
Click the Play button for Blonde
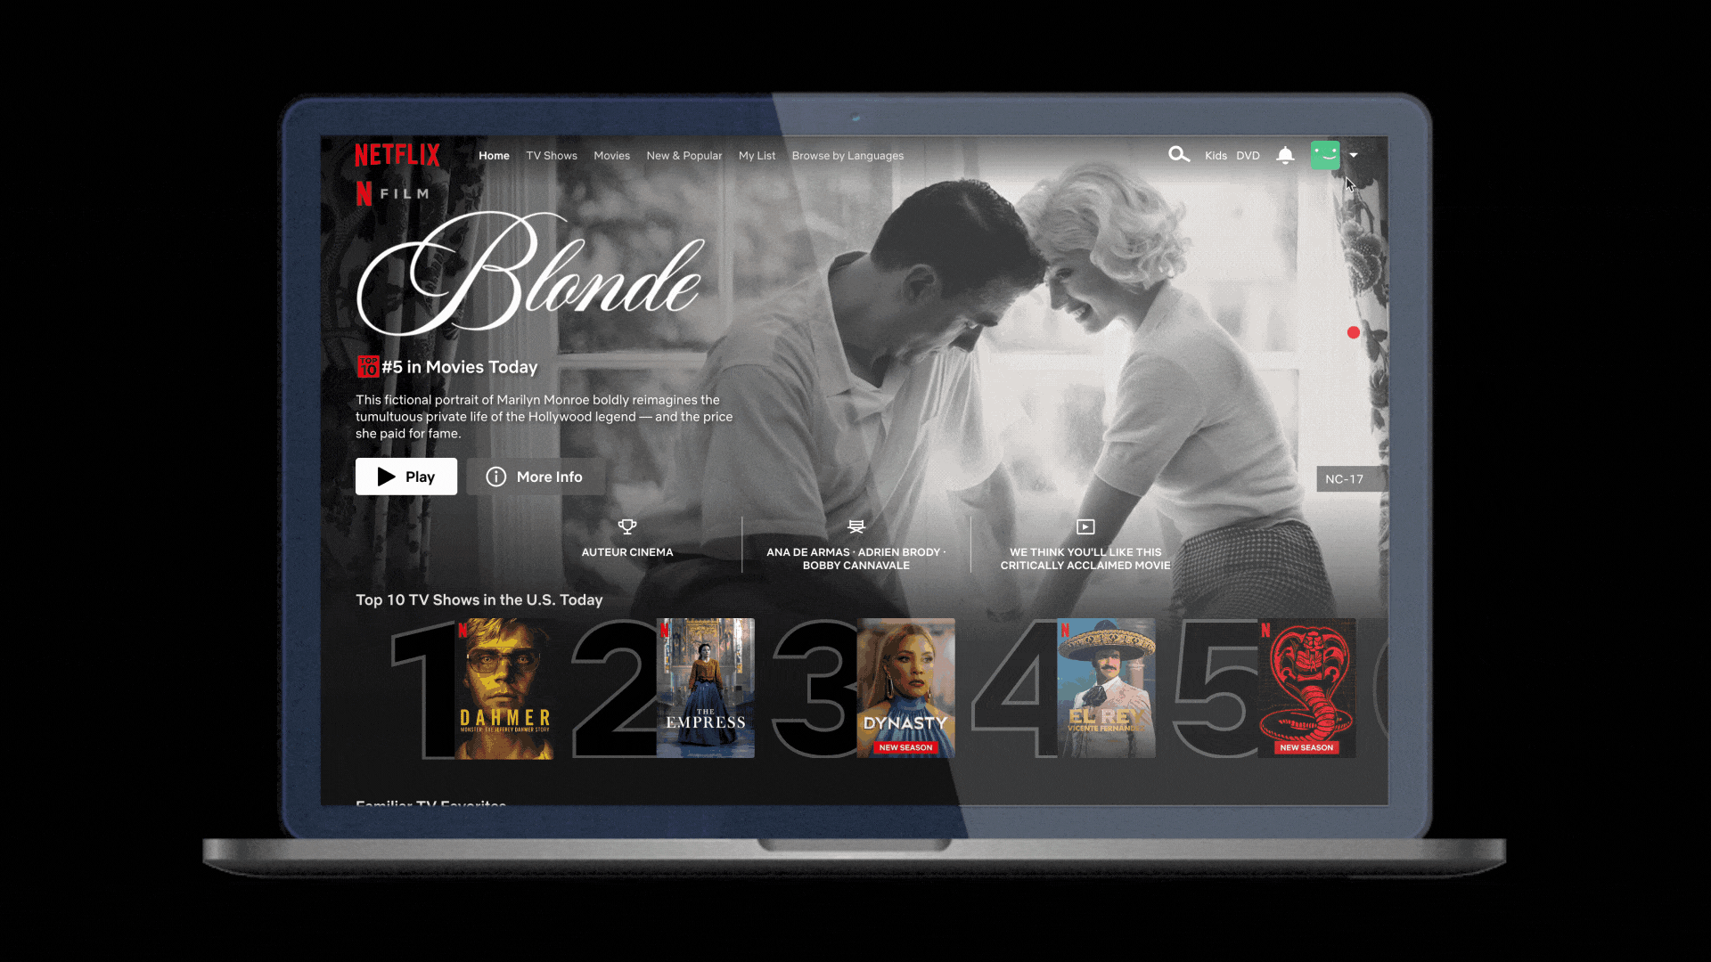pyautogui.click(x=406, y=476)
